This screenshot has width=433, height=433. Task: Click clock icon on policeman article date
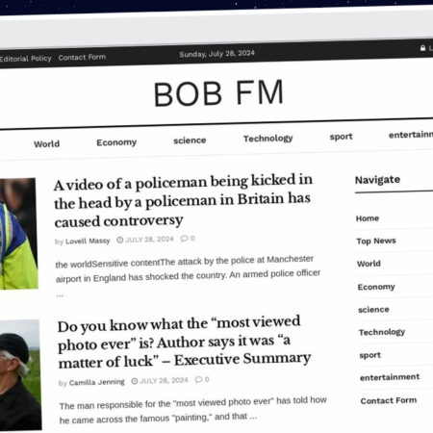point(120,240)
